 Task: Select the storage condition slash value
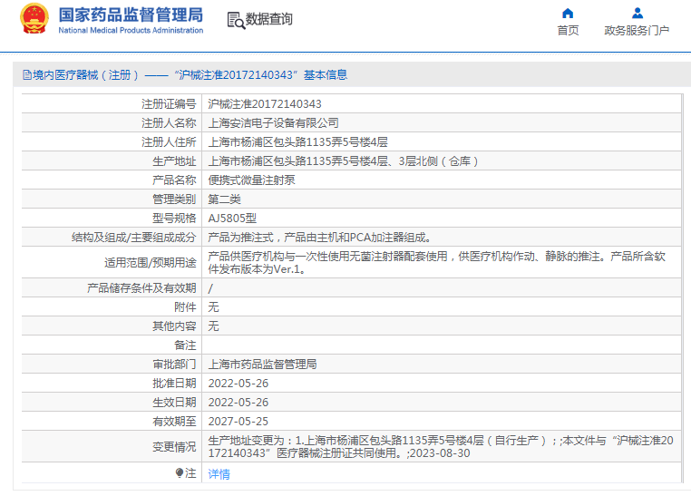210,288
